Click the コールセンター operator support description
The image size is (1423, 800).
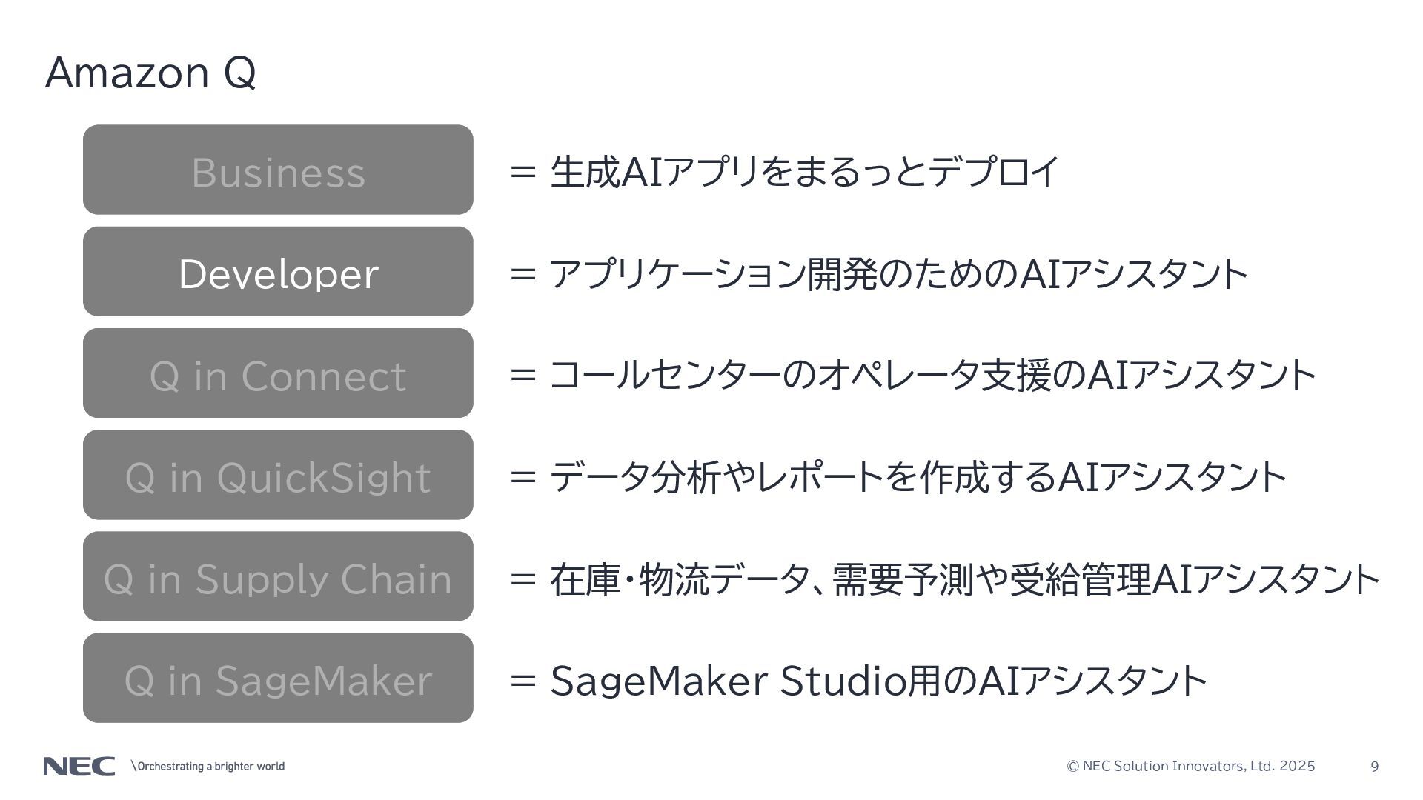pyautogui.click(x=933, y=375)
